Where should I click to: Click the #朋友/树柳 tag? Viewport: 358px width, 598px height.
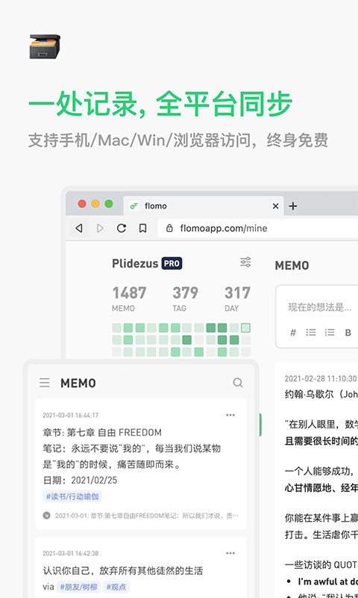pyautogui.click(x=78, y=587)
